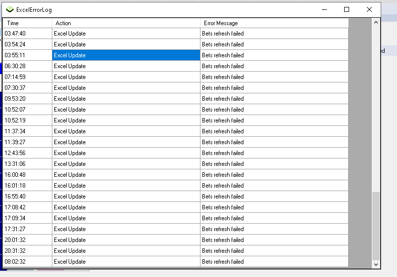Click the vertical scrollbar thumb
Image resolution: width=397 pixels, height=277 pixels.
coord(376,226)
